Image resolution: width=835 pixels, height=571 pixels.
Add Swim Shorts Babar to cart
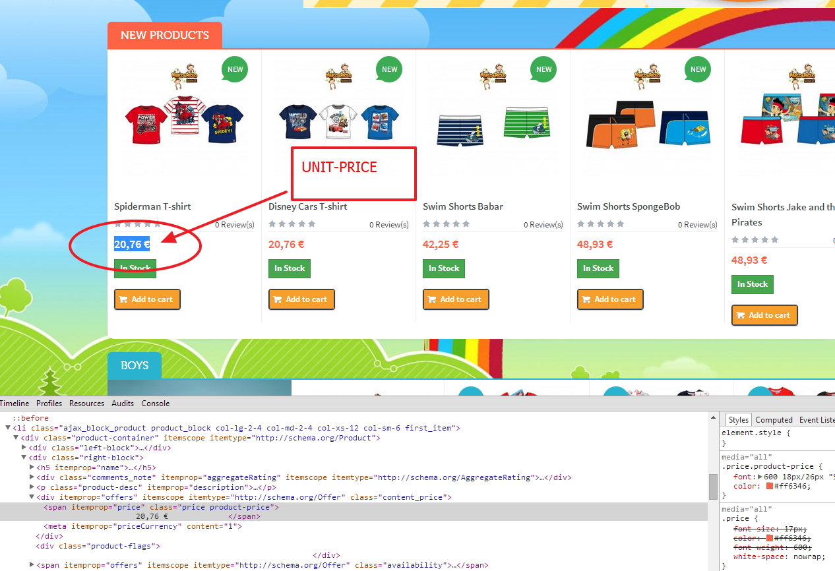(456, 299)
